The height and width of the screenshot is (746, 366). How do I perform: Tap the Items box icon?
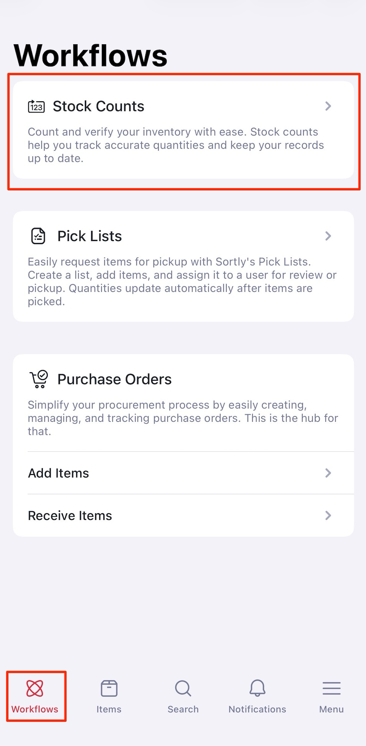pos(109,688)
